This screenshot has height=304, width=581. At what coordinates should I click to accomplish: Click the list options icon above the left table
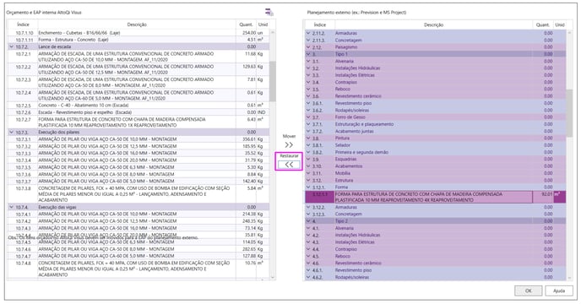269,12
